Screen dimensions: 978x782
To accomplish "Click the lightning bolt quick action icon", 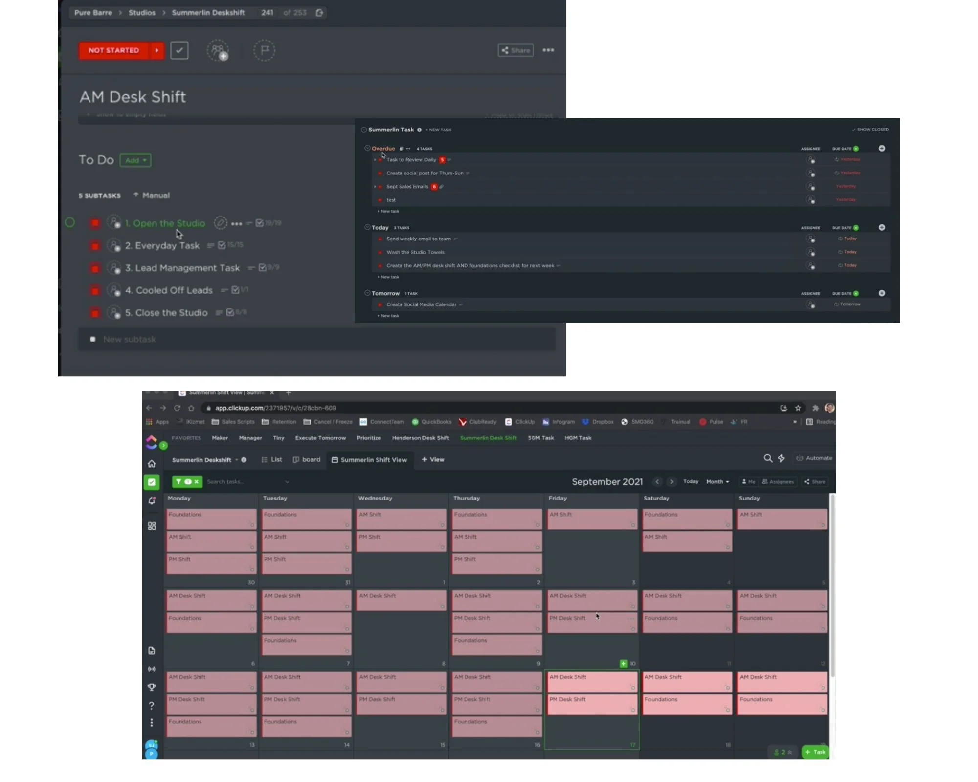I will (x=781, y=458).
